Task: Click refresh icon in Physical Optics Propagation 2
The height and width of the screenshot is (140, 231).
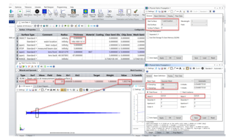Action: pyautogui.click(x=156, y=68)
